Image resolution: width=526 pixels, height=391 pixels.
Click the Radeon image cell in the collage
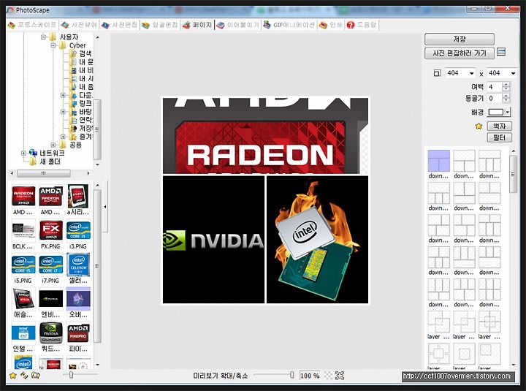[265, 136]
